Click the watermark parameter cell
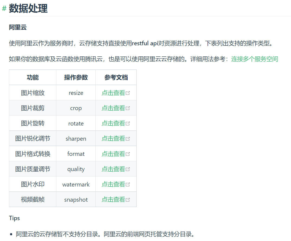This screenshot has height=241, width=291. pos(76,184)
